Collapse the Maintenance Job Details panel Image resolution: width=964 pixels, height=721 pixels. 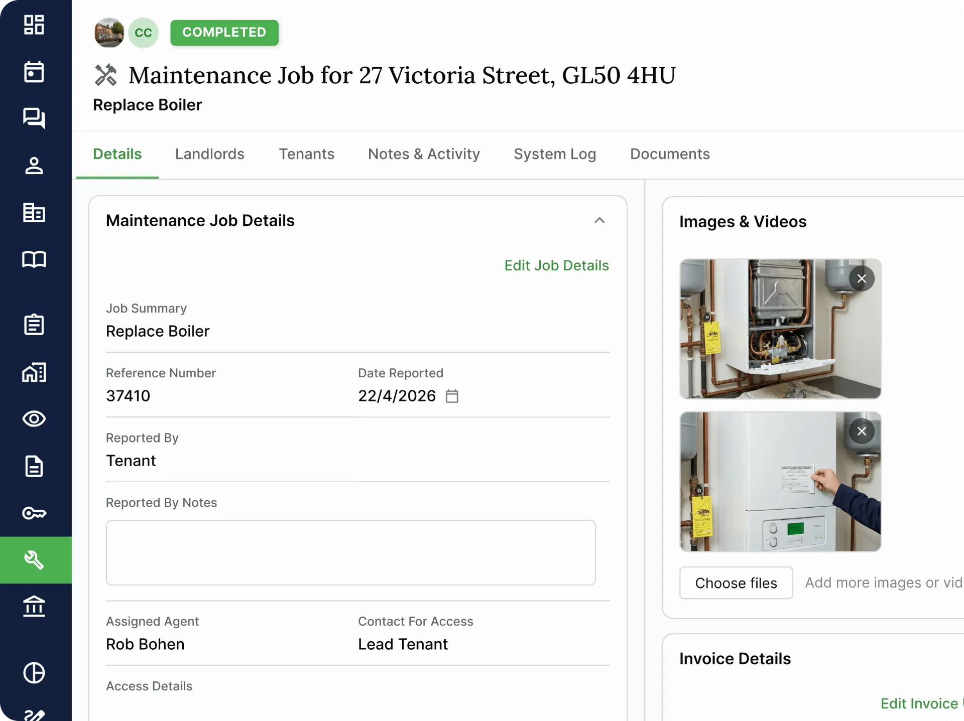pos(599,221)
